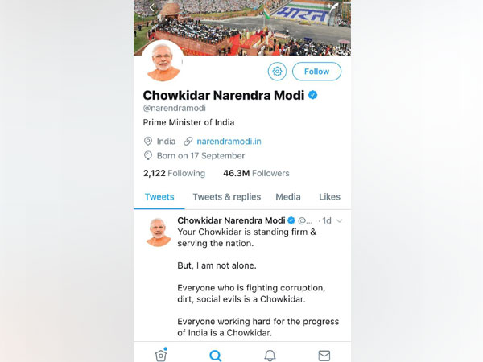Expand the tweet options chevron
This screenshot has width=483, height=362.
(x=340, y=220)
